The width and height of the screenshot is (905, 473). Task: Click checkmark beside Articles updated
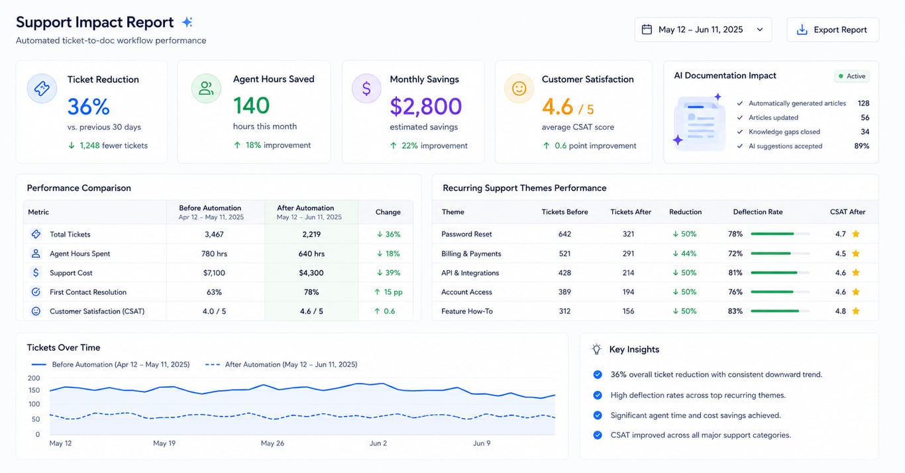point(740,117)
